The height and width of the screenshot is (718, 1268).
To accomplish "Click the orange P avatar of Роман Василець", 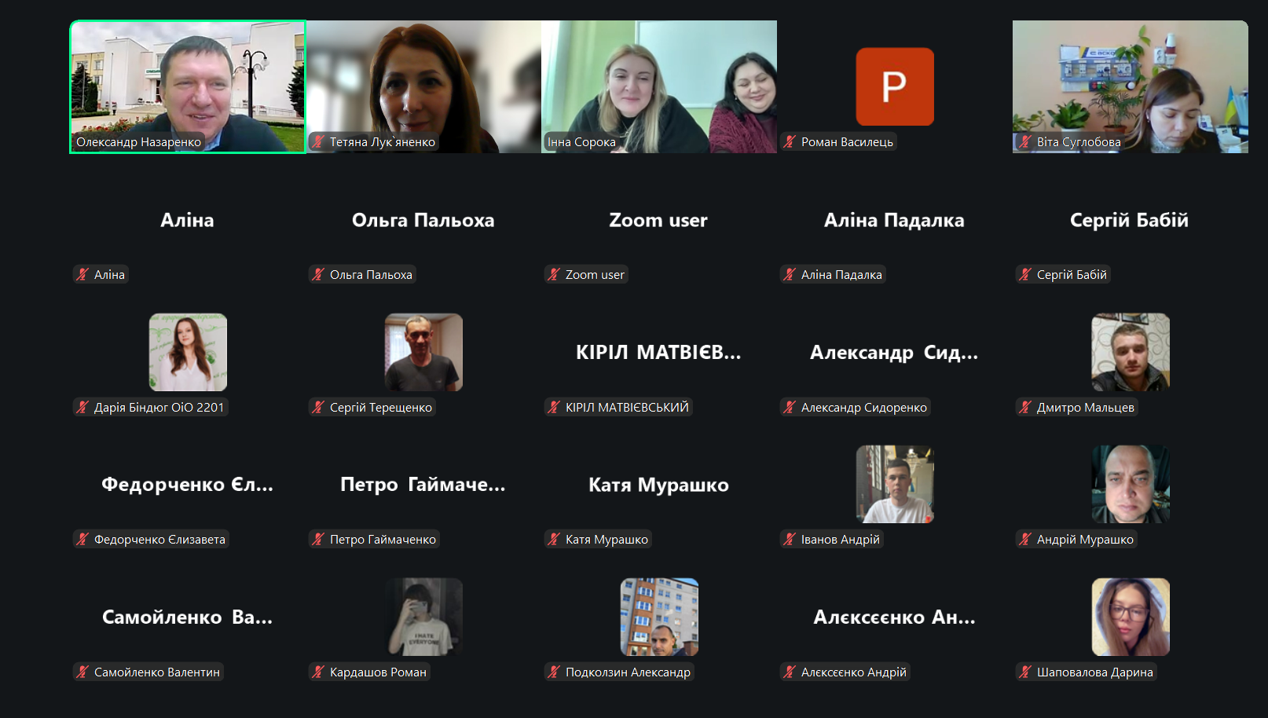I will coord(894,86).
